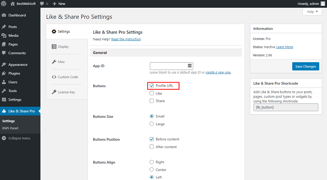Screen dimensions: 327x180
Task: Click the plus New icon
Action: pos(54,4)
